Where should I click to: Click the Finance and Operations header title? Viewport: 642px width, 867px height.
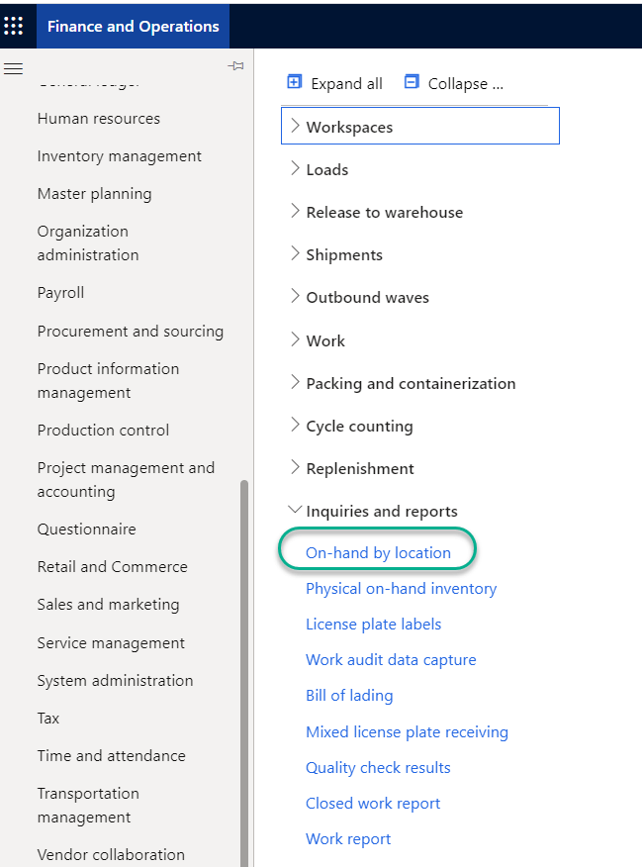coord(133,26)
